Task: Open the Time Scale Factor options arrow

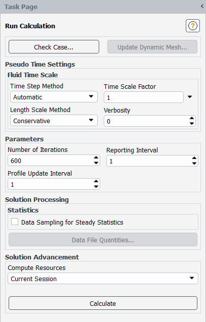Action: coord(190,97)
